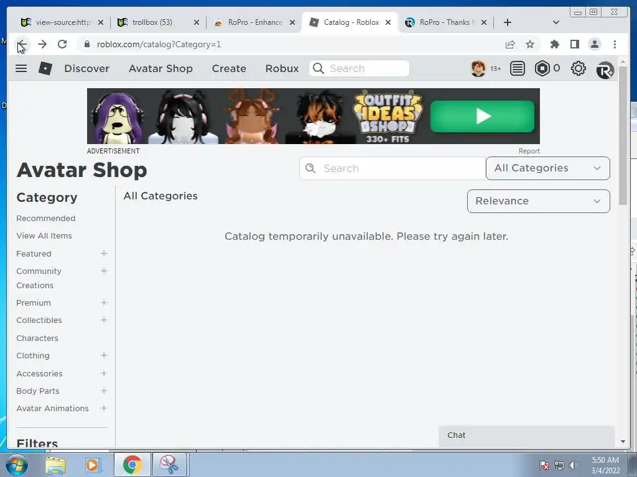Open the tab search chevron
Screen dimensions: 637x477
coord(556,22)
